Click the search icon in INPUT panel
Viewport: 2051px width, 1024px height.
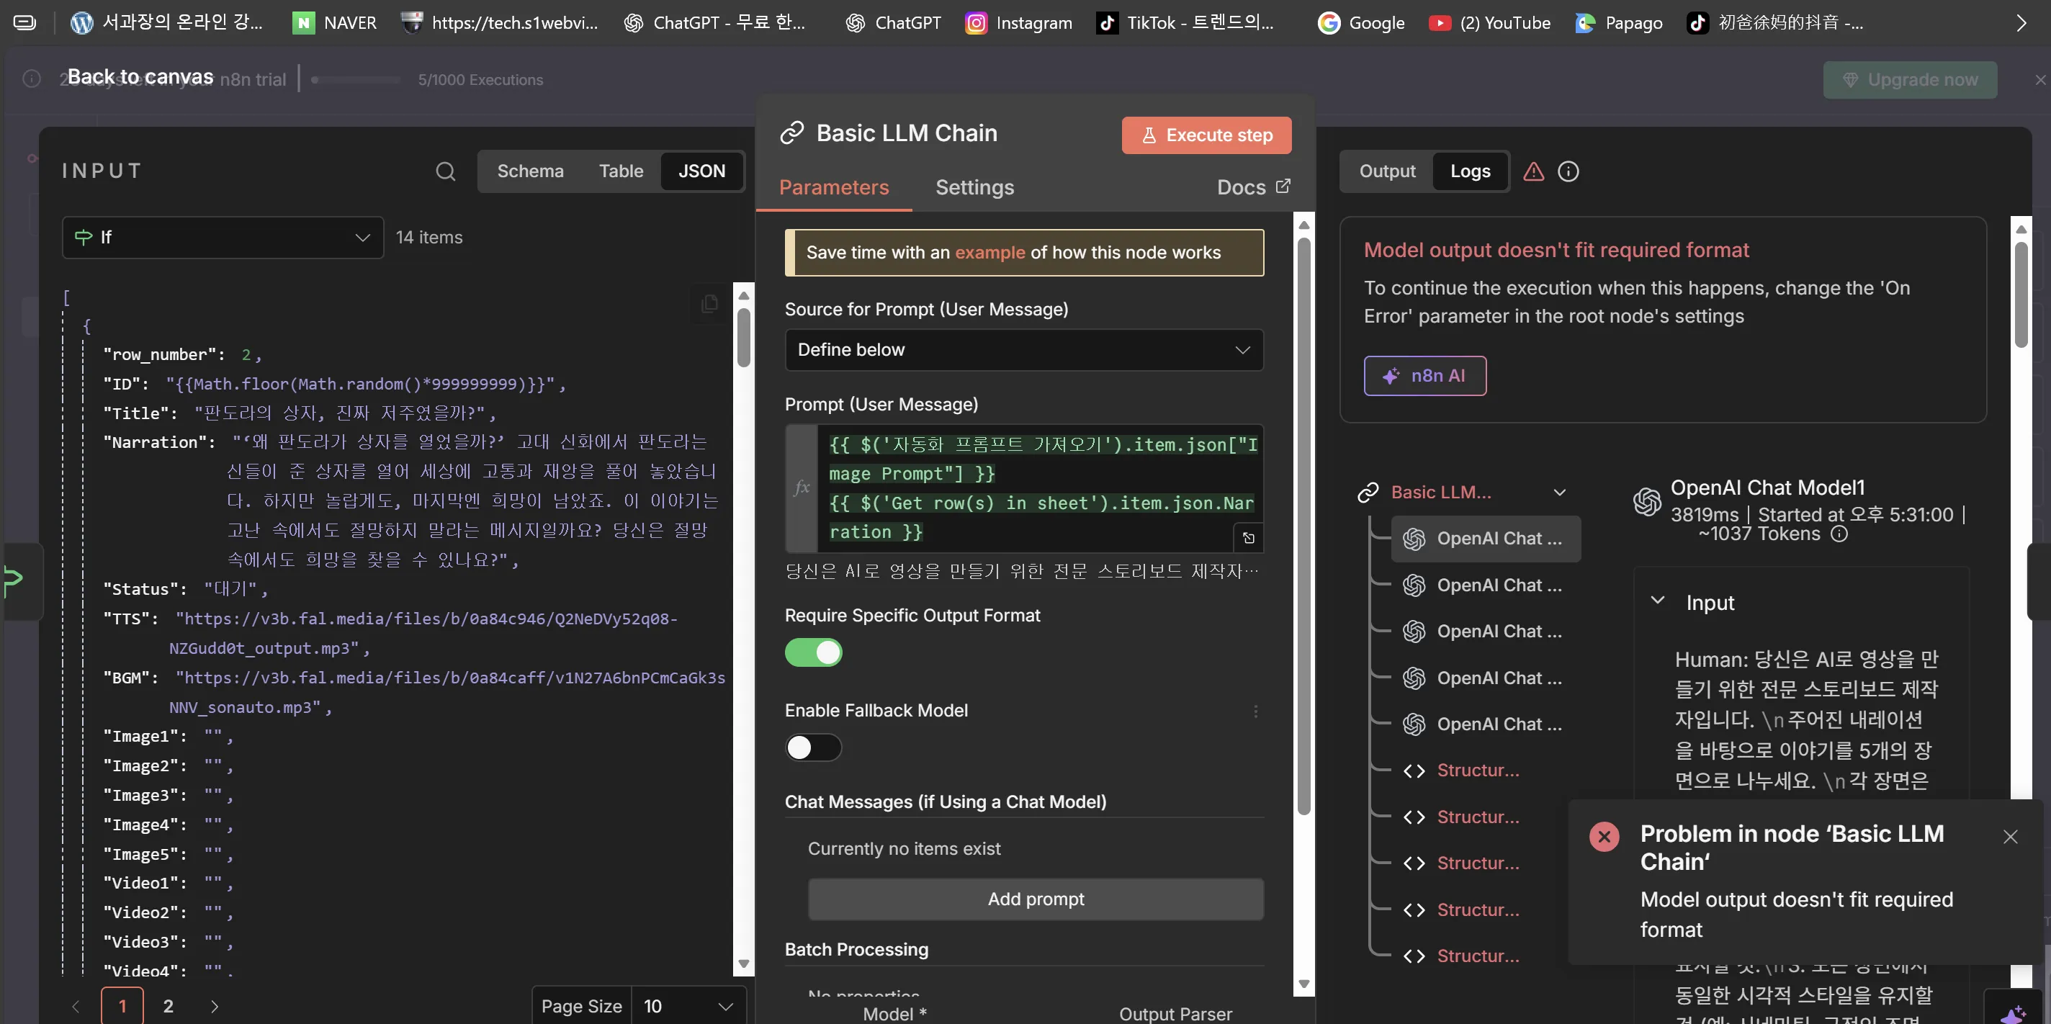(445, 171)
